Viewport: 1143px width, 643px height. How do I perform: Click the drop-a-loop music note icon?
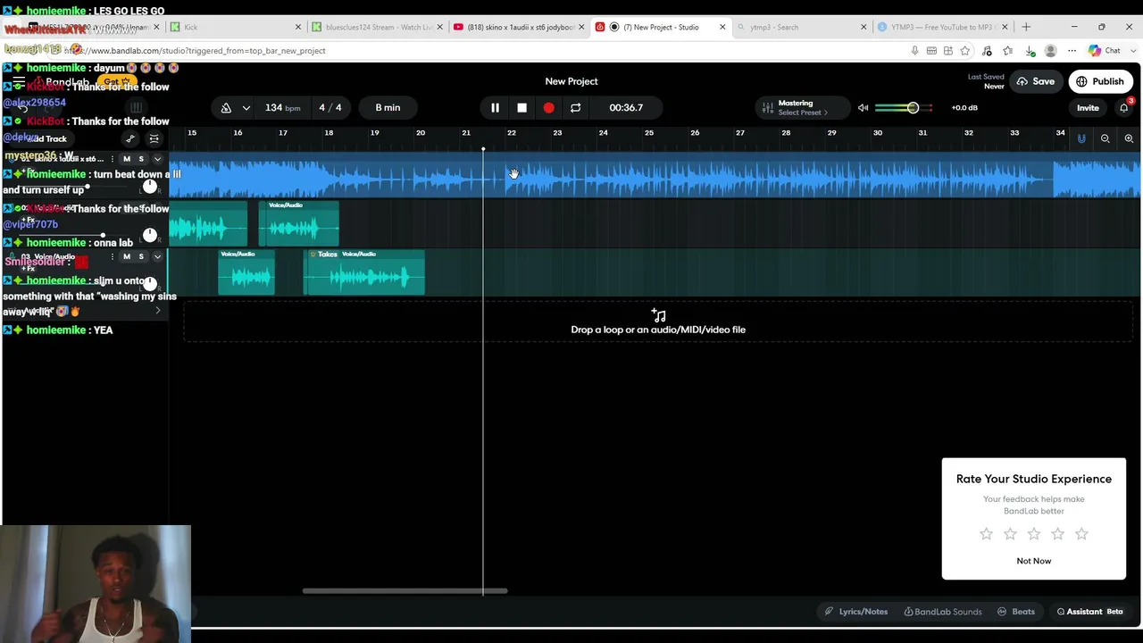tap(658, 315)
